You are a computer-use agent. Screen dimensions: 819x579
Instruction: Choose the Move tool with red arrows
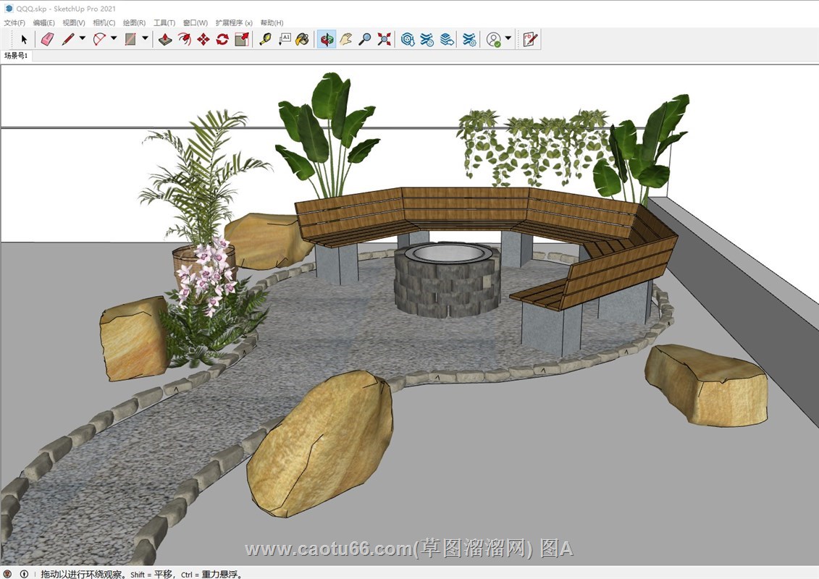[x=203, y=39]
